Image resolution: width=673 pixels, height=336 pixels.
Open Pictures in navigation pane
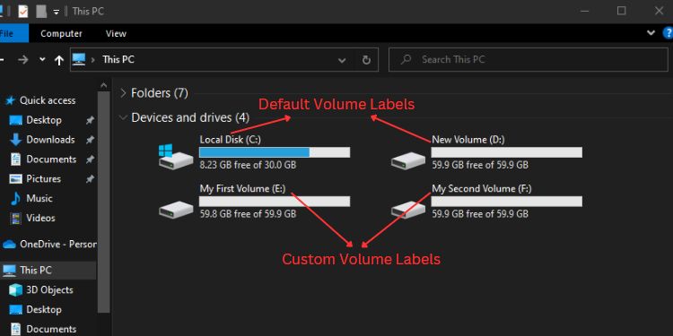click(x=43, y=178)
